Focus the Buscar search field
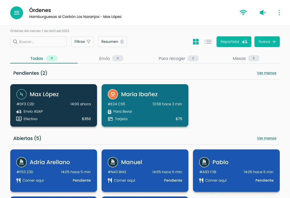 point(38,42)
